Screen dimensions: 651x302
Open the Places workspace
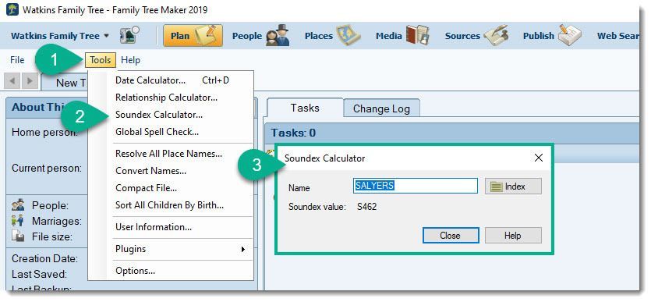pyautogui.click(x=332, y=36)
